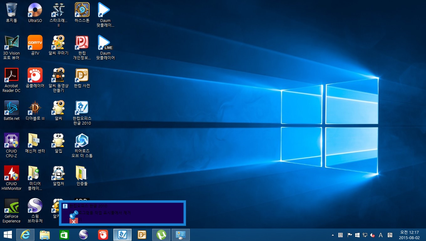Open 한컴 사전 dictionary from the taskbar
Viewport: 426px width, 241px height.
[142, 235]
